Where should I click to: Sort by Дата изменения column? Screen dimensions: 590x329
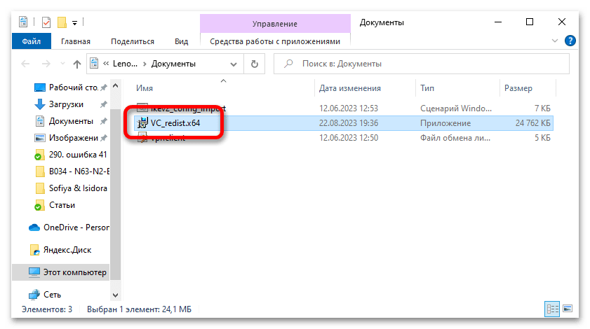(x=350, y=88)
